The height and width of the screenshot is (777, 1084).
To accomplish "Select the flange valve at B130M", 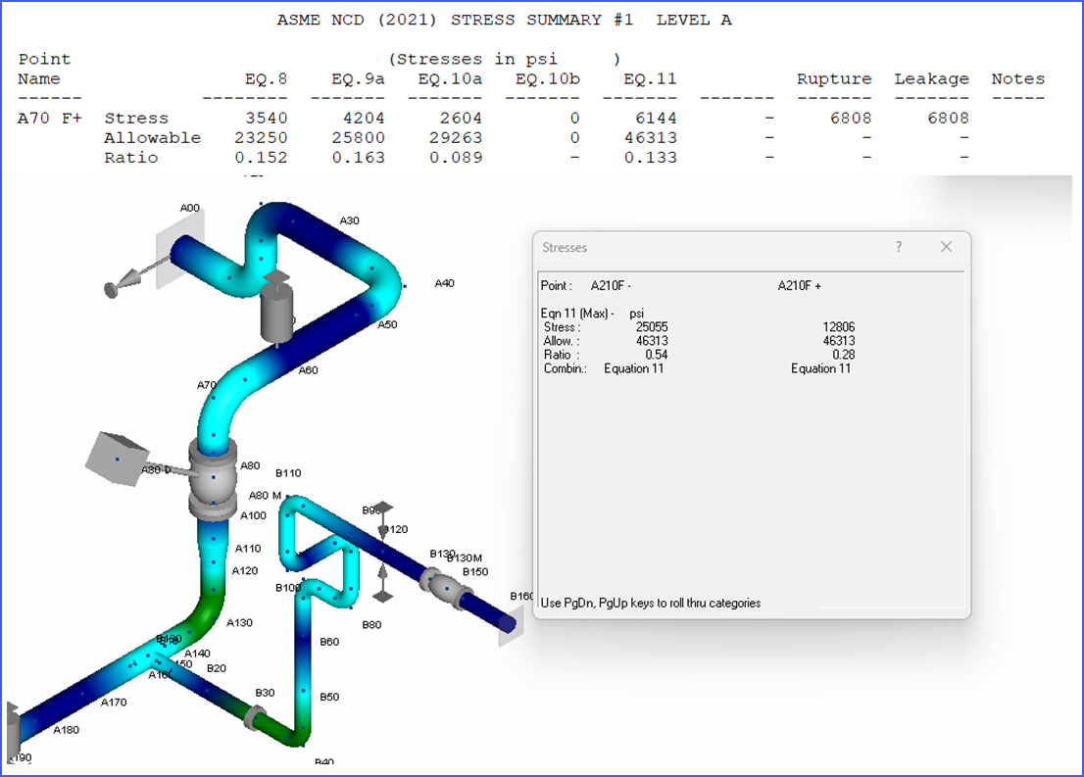I will 447,588.
